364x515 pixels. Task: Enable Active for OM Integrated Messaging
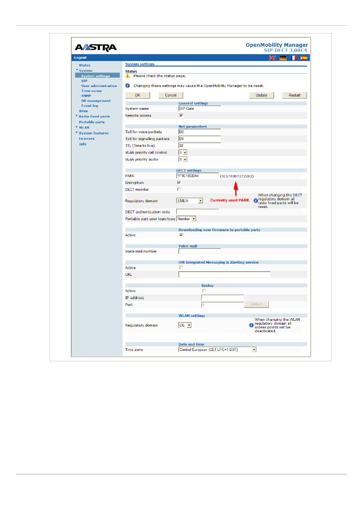(181, 267)
